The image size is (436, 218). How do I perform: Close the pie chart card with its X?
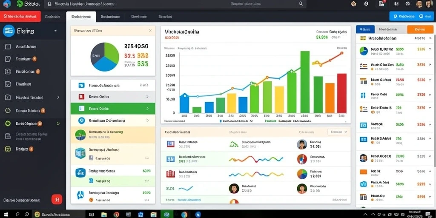pos(150,31)
